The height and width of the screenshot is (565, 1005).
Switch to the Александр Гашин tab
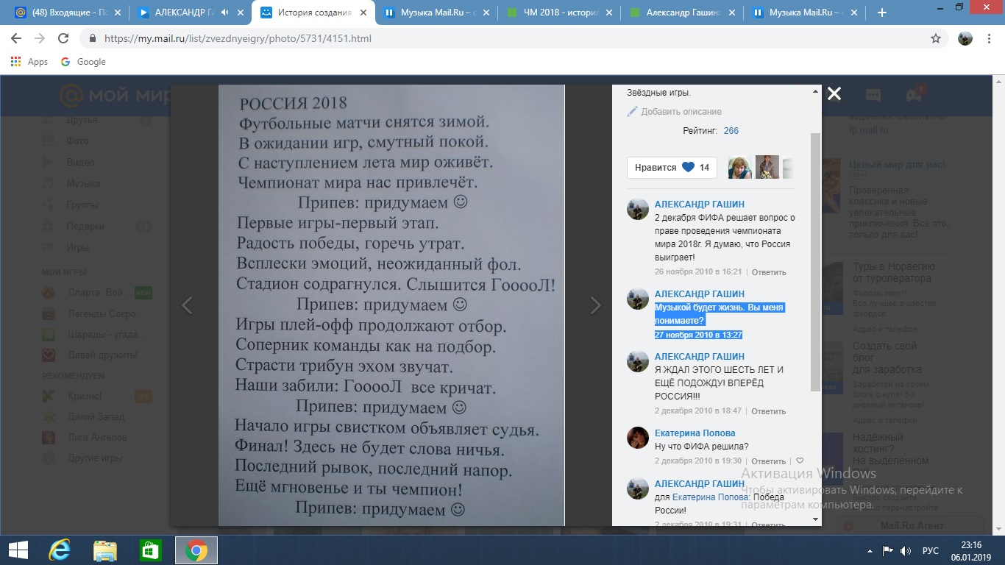[x=682, y=13]
